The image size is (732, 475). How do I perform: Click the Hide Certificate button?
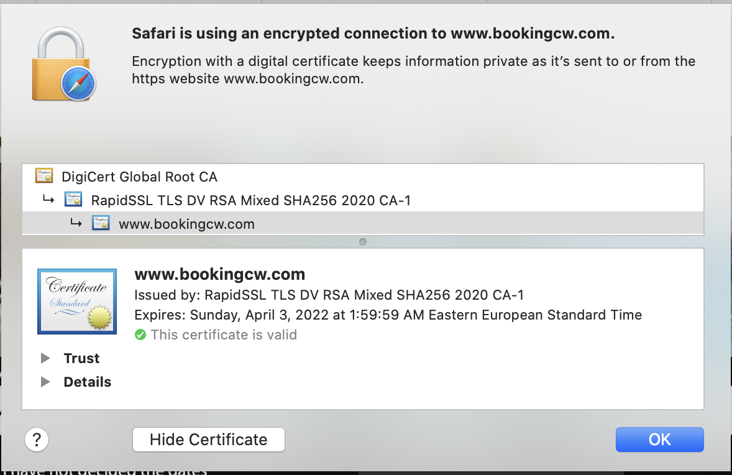coord(209,440)
